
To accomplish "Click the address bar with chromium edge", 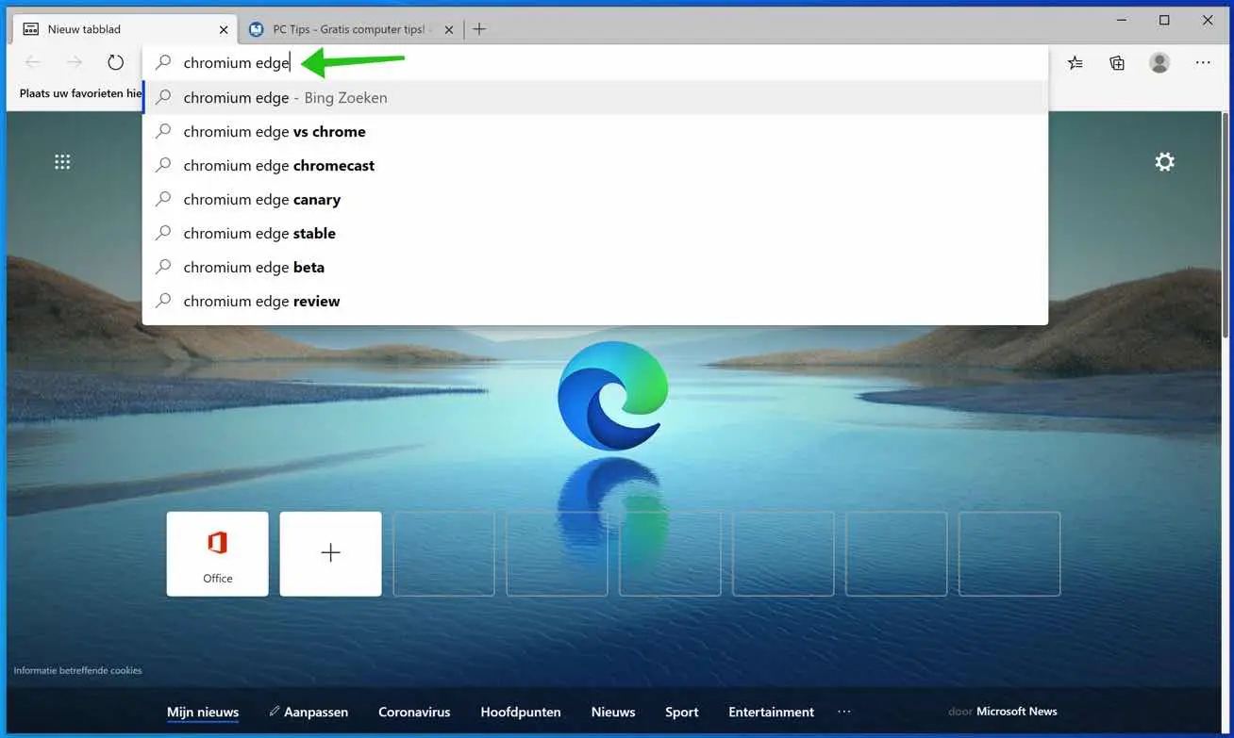I will coord(594,63).
